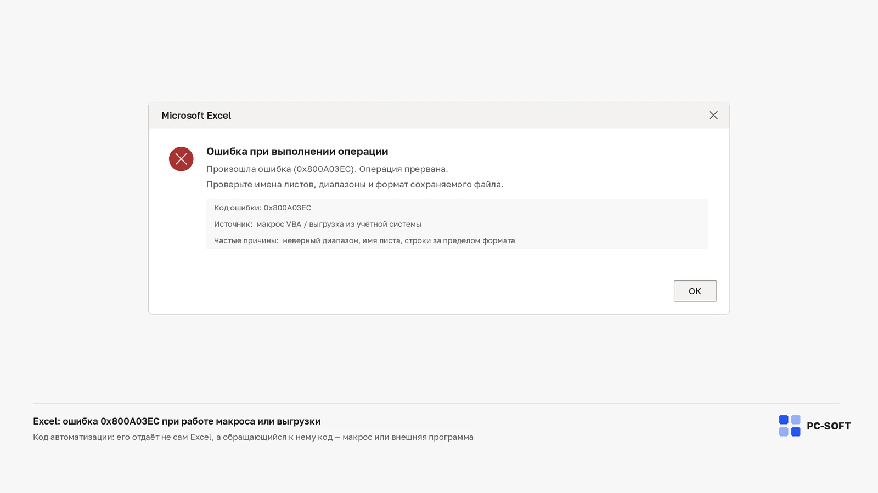Click the text 'Проверьте имена листов, диапазоны…'
The width and height of the screenshot is (878, 493).
(354, 184)
